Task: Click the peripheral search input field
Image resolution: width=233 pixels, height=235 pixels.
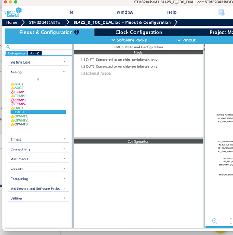Action: pos(42,47)
